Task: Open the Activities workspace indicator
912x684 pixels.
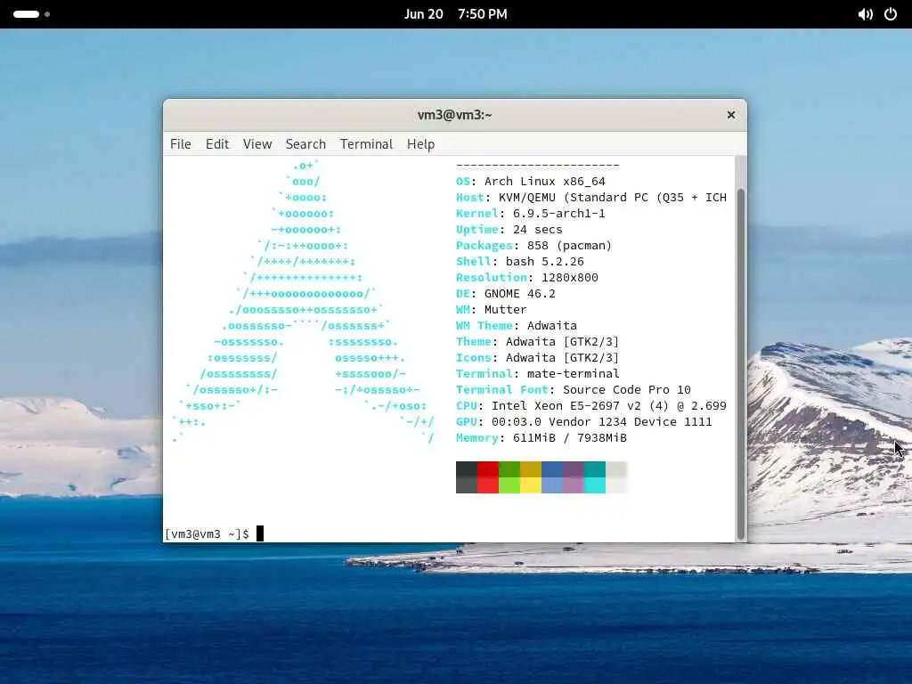Action: [x=31, y=14]
